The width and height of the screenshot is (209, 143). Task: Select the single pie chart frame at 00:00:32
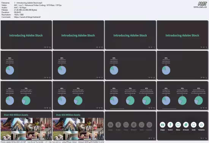182,65
